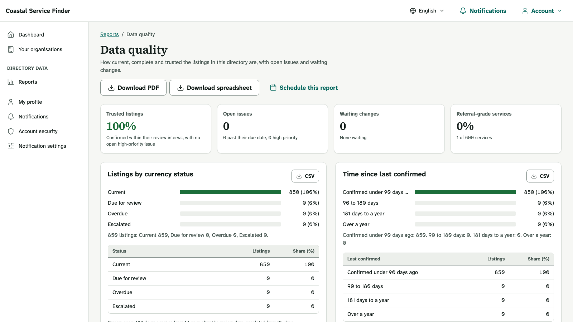Viewport: 573px width, 322px height.
Task: Expand the English language dropdown chevron
Action: [442, 11]
